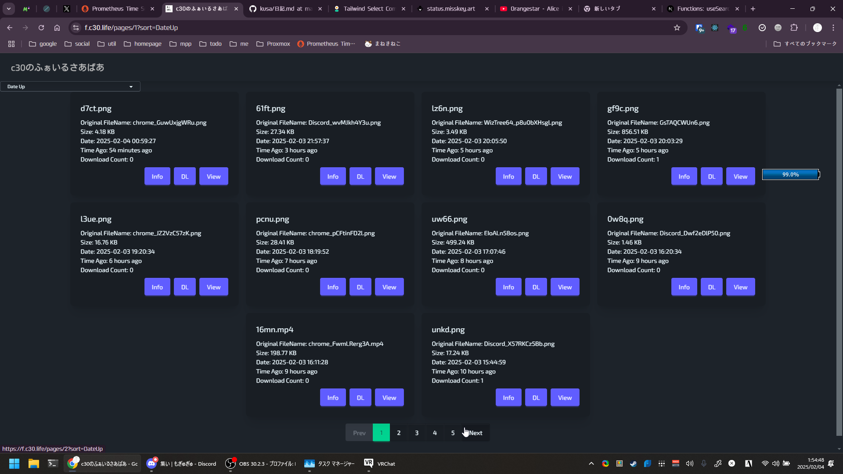Click the home page icon
The height and width of the screenshot is (474, 843).
pyautogui.click(x=57, y=28)
